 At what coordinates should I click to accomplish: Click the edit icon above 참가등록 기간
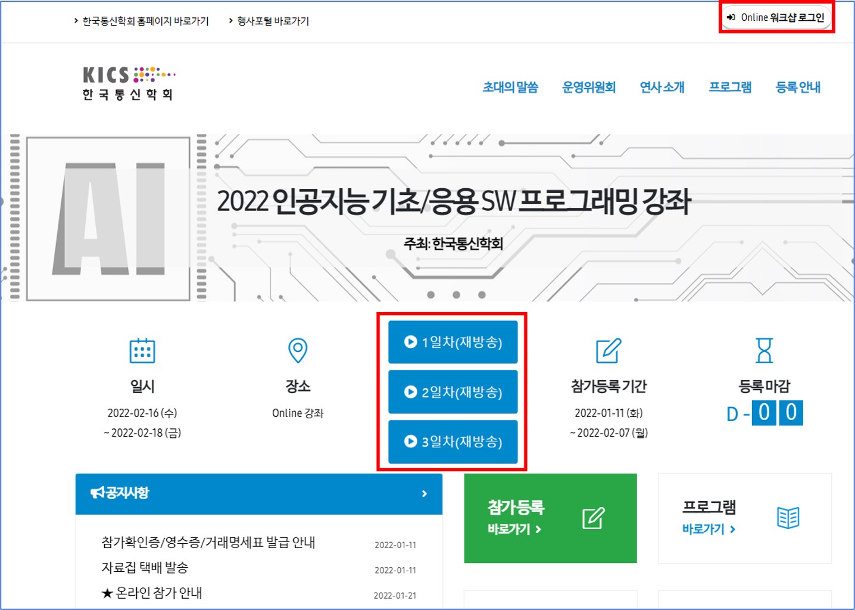tap(609, 350)
